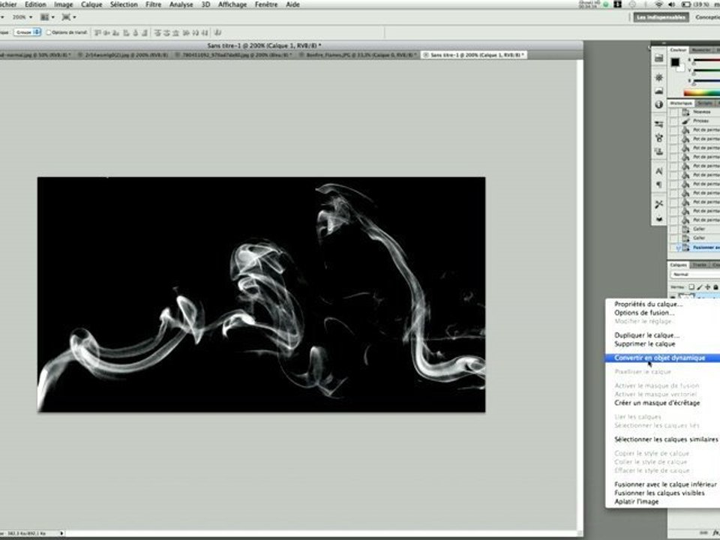Click the battery icon in menu bar
The width and height of the screenshot is (720, 540).
click(685, 4)
